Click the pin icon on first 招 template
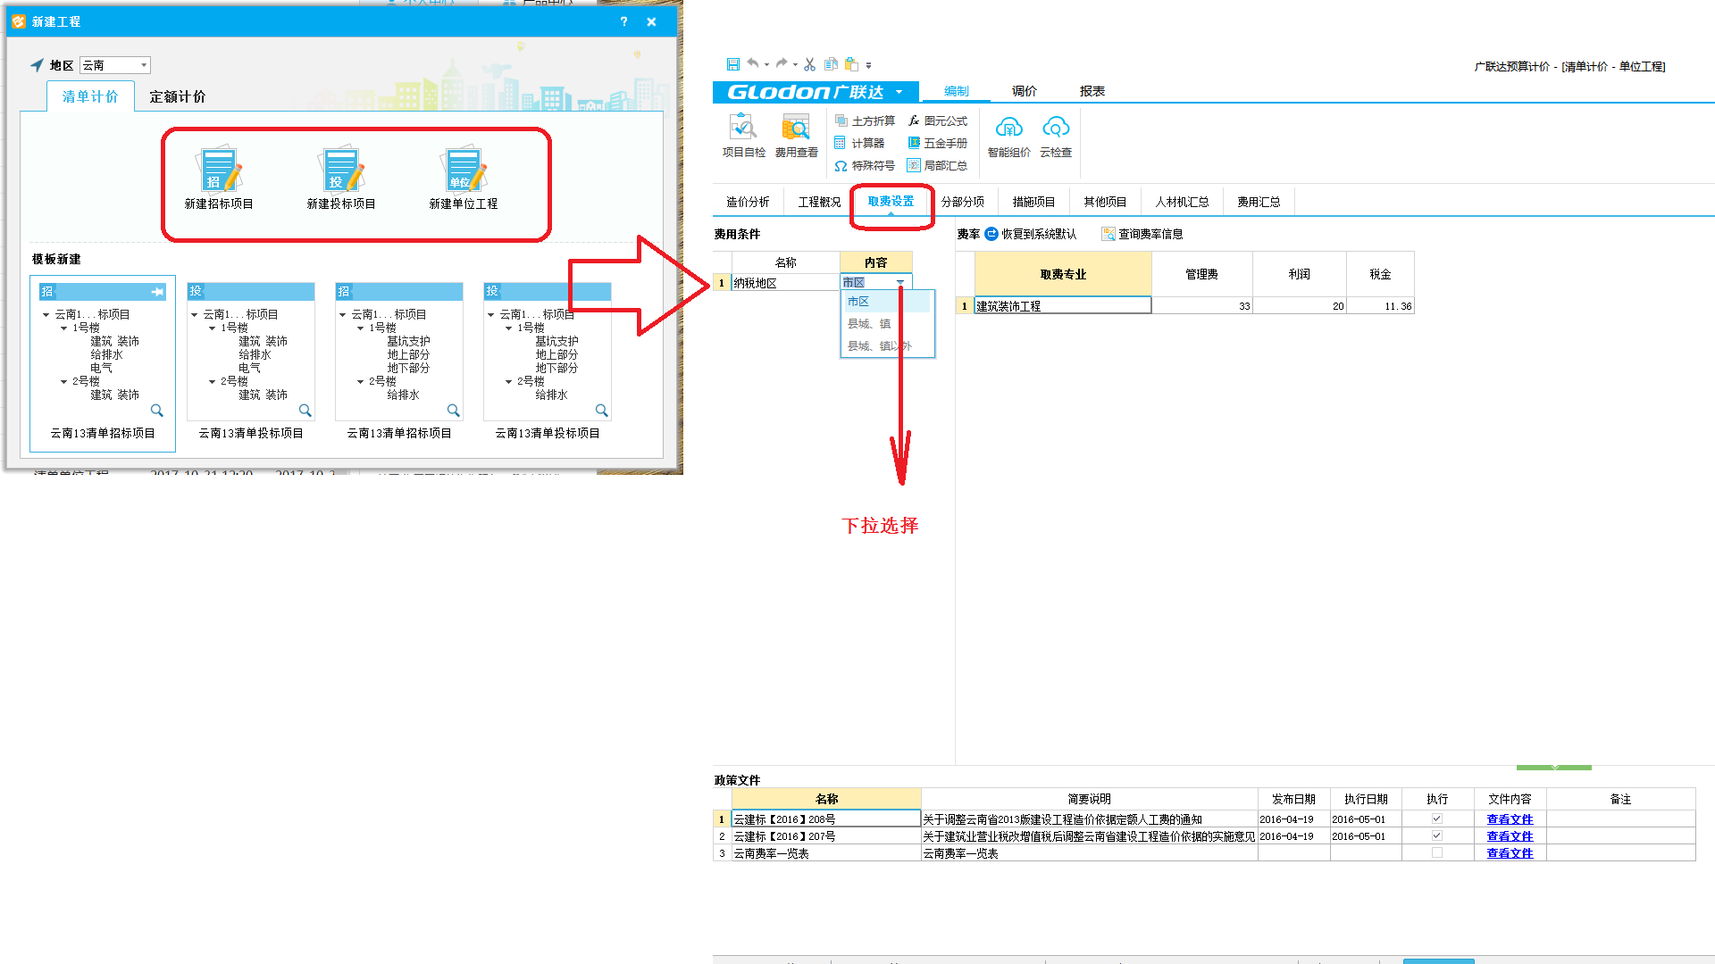Screen dimensions: 1715x964 157,292
